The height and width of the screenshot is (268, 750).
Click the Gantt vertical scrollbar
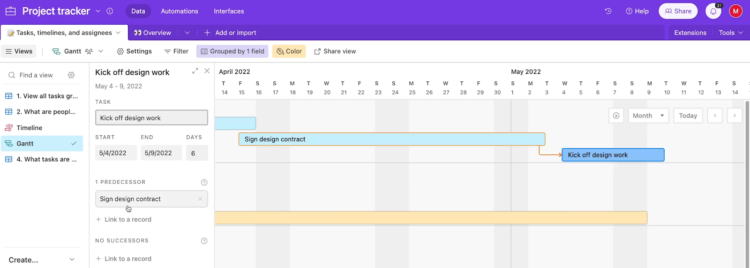747,183
